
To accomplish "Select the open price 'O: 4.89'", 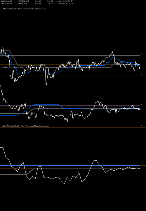I will pos(38,1).
